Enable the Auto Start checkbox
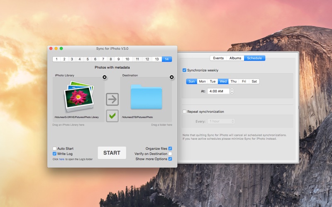The width and height of the screenshot is (332, 207). point(54,149)
